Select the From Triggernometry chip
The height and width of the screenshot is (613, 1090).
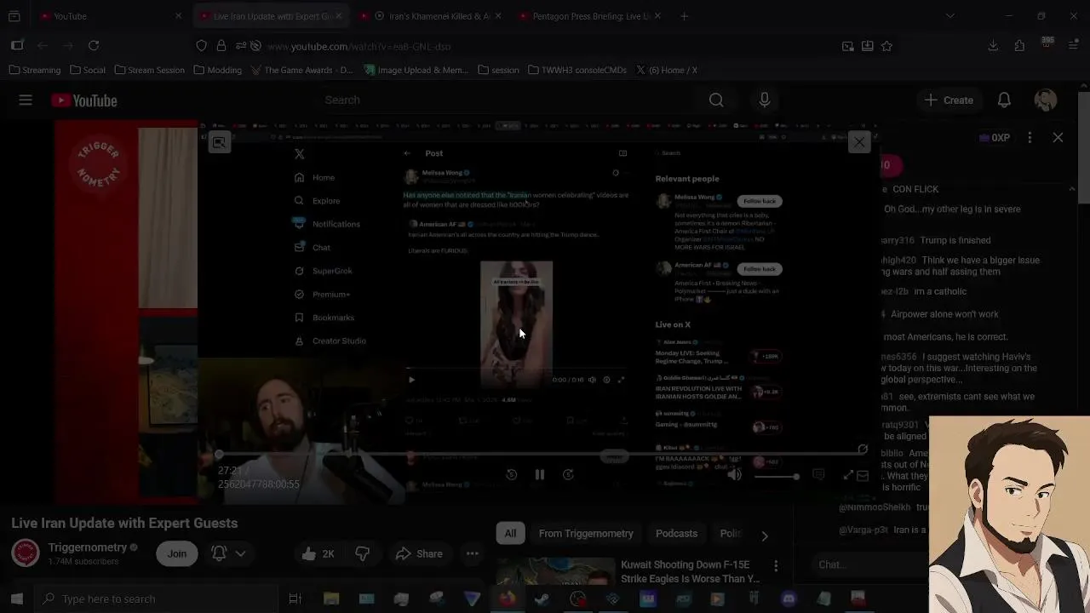(586, 534)
